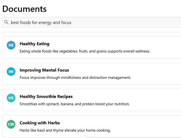The image size is (181, 138).
Task: Click the HE avatar icon
Action: tap(11, 45)
